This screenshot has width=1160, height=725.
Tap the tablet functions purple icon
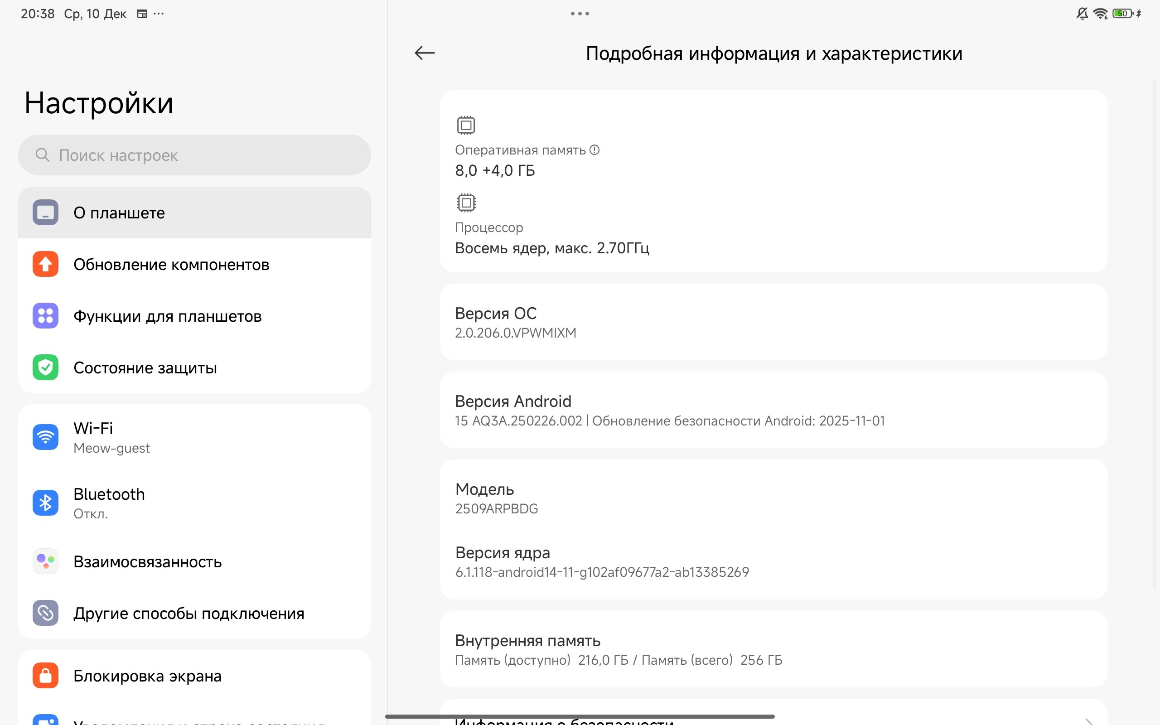click(x=45, y=316)
